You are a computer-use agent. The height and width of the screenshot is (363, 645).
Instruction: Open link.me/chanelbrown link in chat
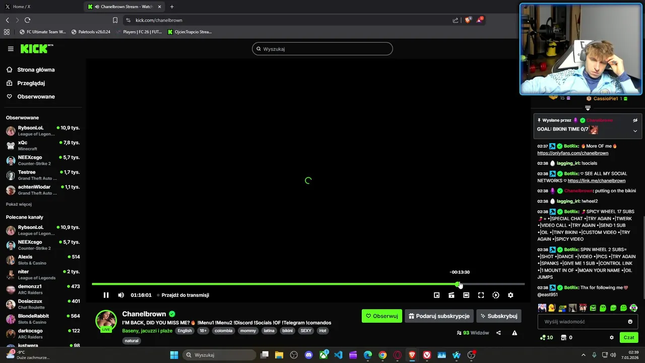(597, 180)
